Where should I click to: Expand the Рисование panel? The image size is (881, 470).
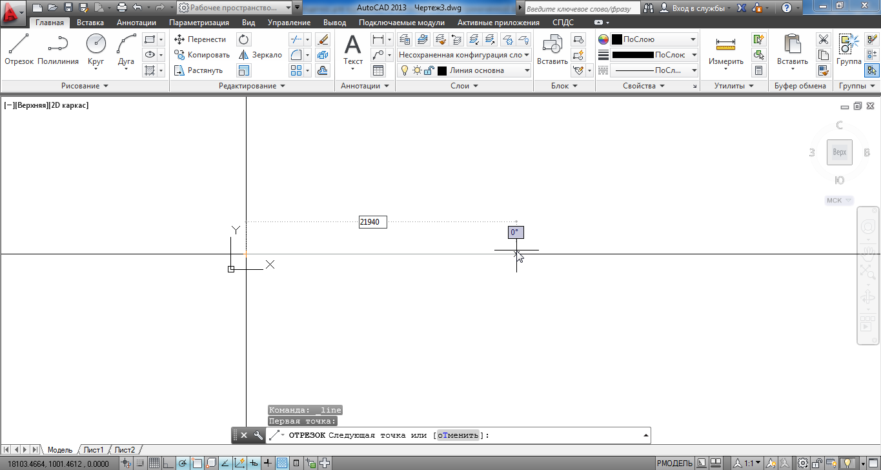click(85, 86)
